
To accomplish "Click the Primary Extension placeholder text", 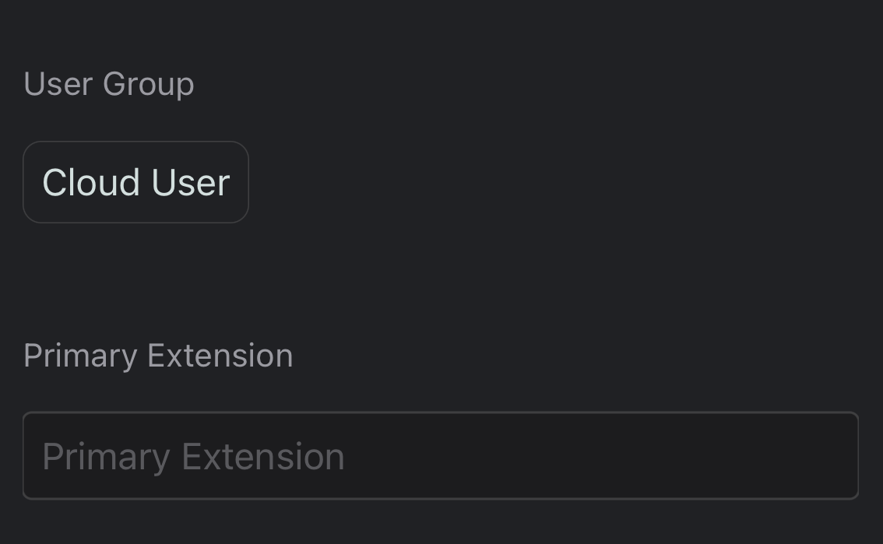I will [193, 455].
